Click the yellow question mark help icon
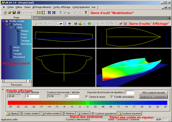172x122 pixels. click(x=86, y=13)
